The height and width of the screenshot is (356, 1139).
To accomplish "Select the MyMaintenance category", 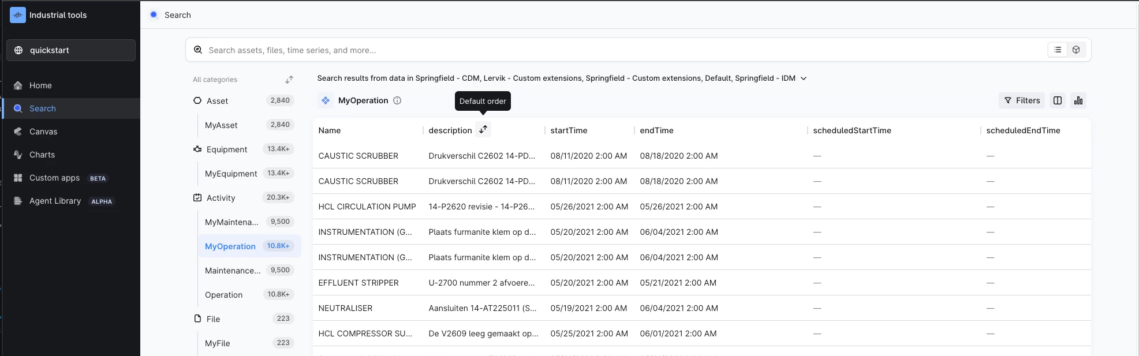I will 231,222.
